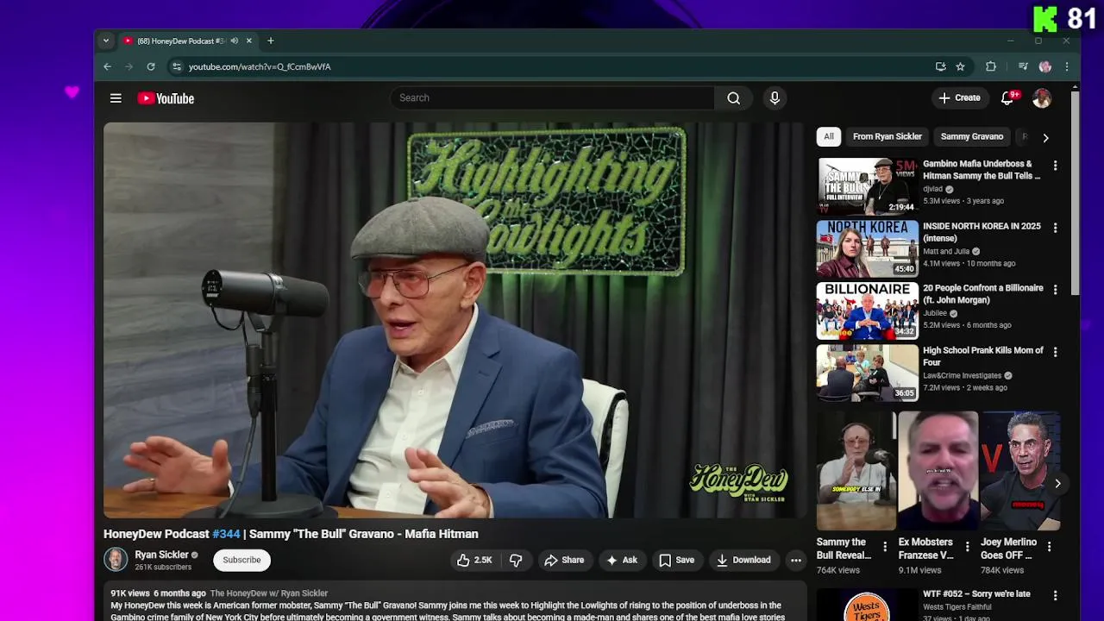The width and height of the screenshot is (1104, 621).
Task: Open options for WTF #052 video
Action: point(1055,595)
